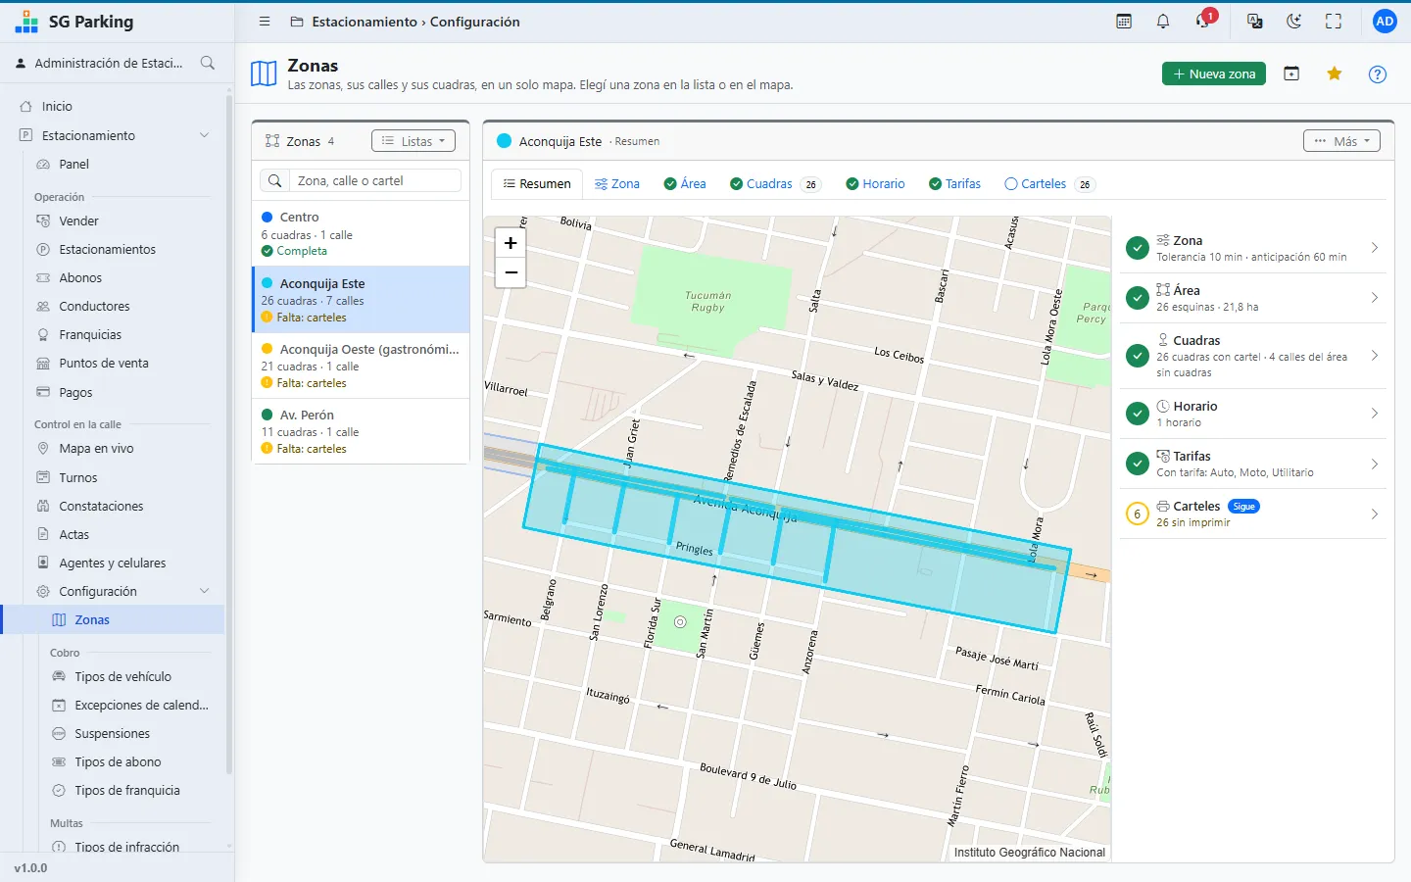Zoom in on the map
The width and height of the screenshot is (1411, 882).
(x=511, y=243)
